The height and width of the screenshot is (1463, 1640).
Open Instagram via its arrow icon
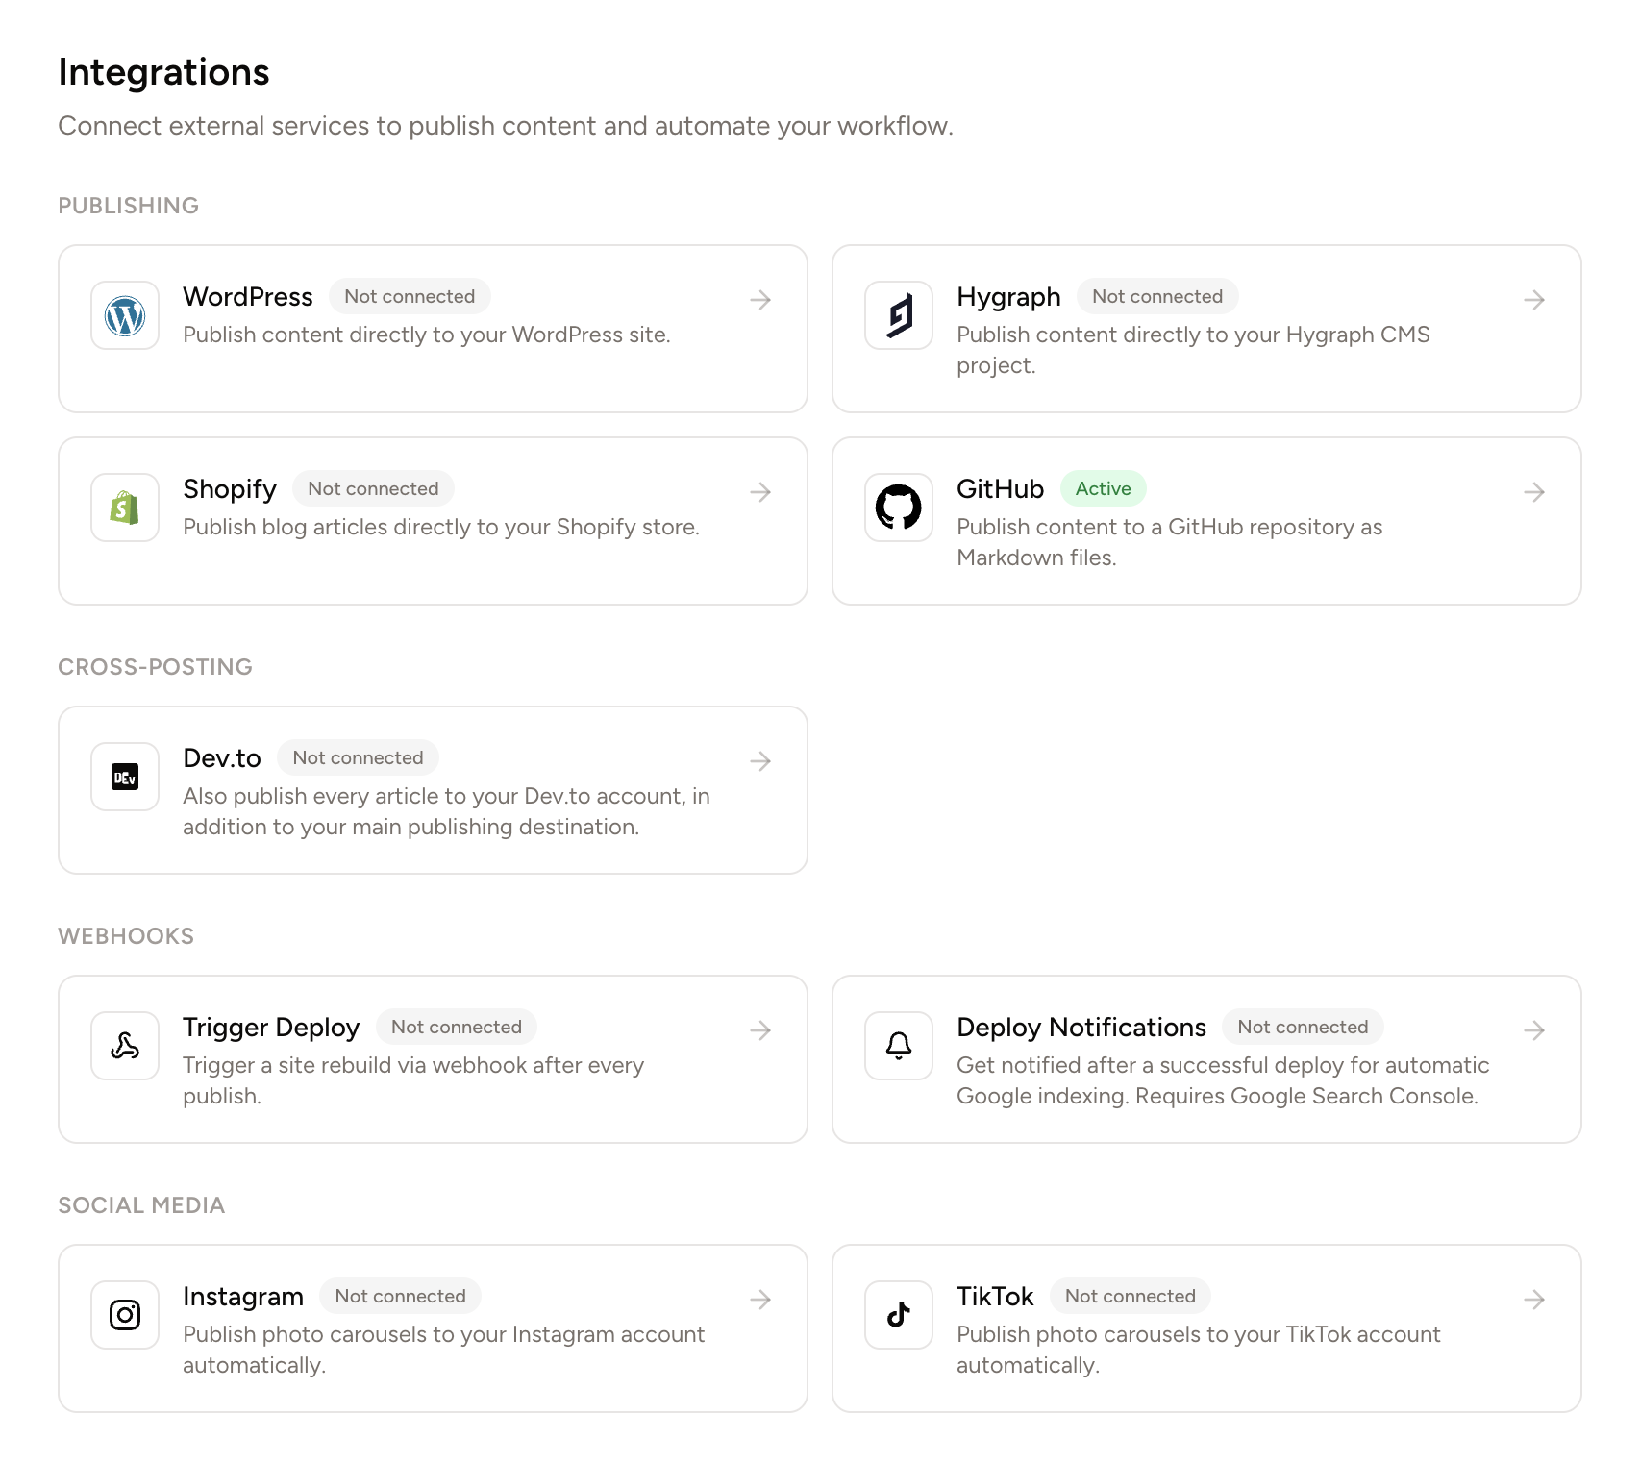point(760,1300)
